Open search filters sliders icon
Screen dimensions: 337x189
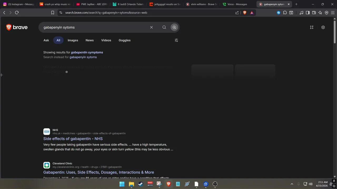pyautogui.click(x=176, y=40)
